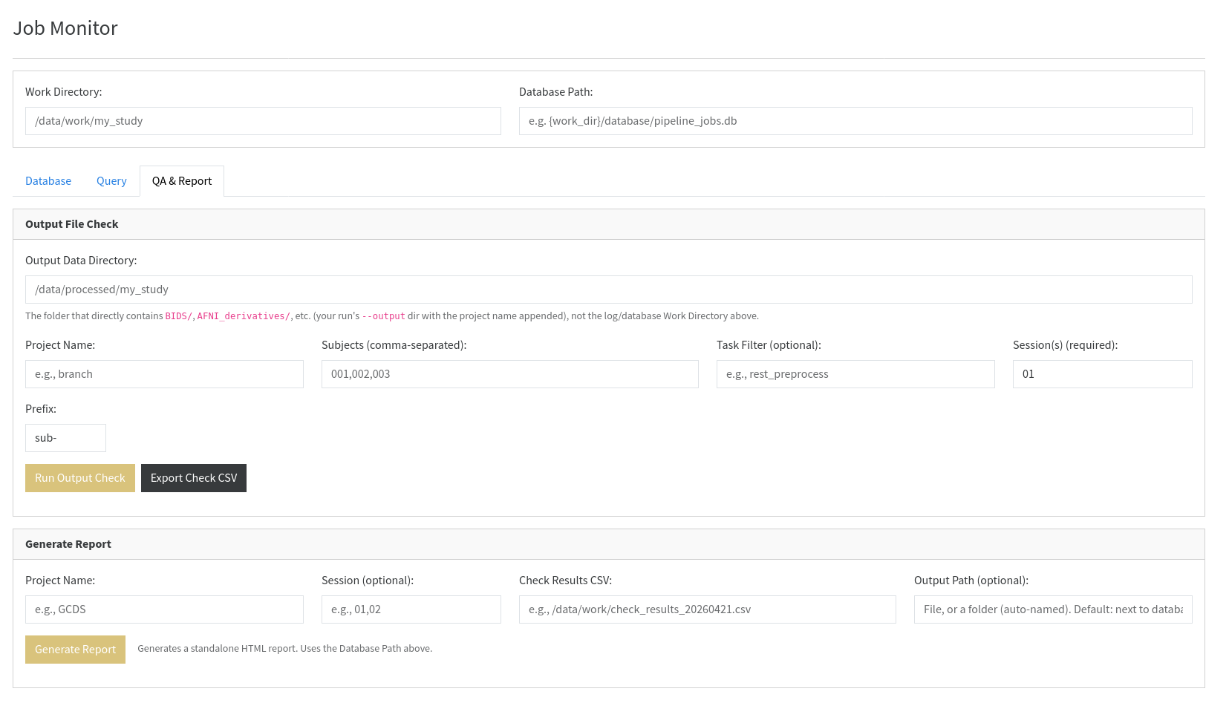Select the Output File Check Project Name field
This screenshot has width=1229, height=703.
click(164, 374)
